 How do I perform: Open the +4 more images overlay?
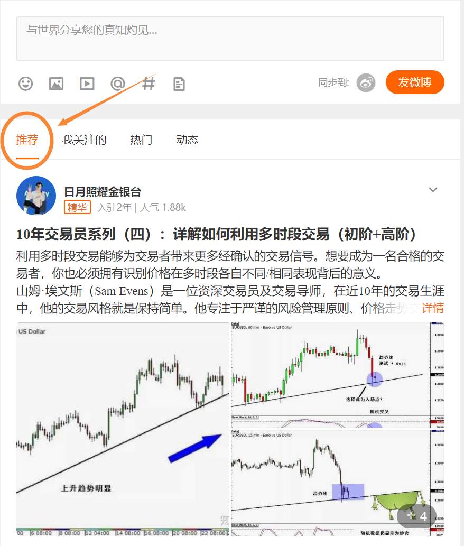tap(417, 516)
